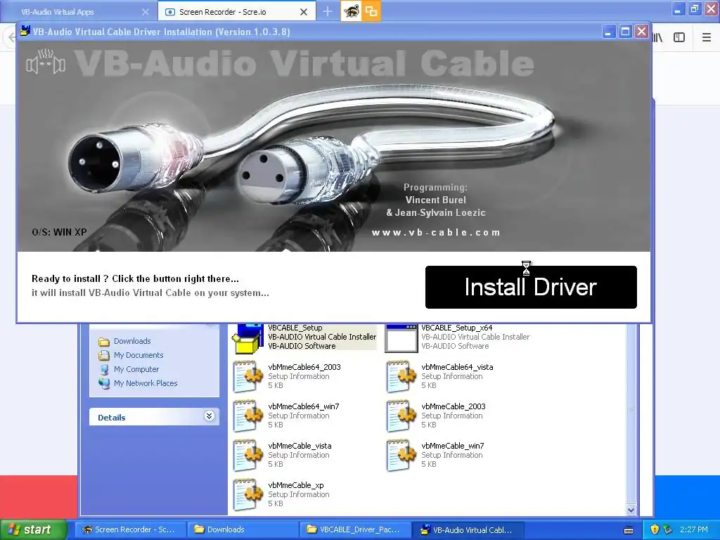Screen dimensions: 720x540
Task: Click the vbMmeCable64_win7 file name
Action: pyautogui.click(x=304, y=406)
